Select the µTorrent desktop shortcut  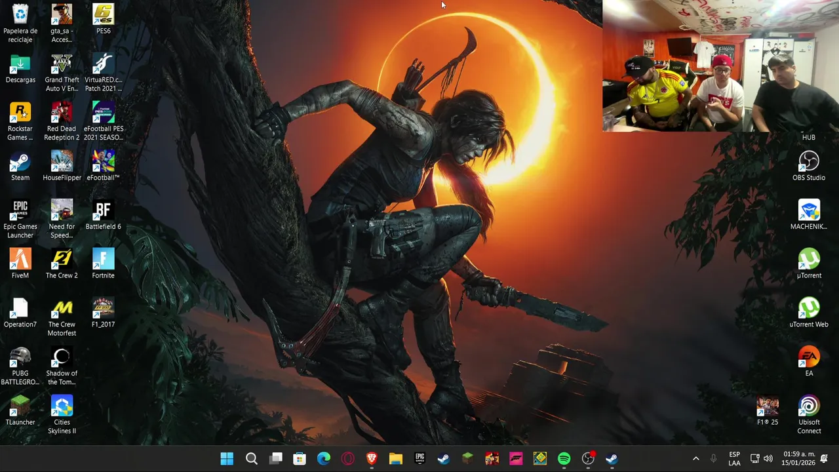809,264
